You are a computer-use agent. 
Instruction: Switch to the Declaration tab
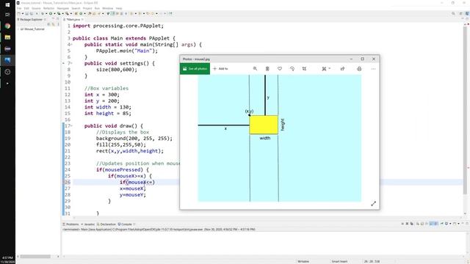106,224
